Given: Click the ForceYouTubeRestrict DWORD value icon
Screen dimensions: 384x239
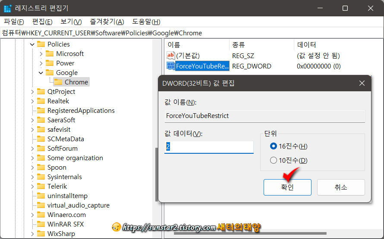Looking at the screenshot, I should tap(171, 66).
